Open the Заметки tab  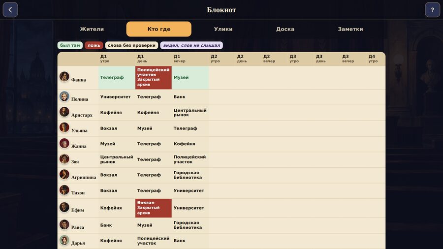click(350, 29)
